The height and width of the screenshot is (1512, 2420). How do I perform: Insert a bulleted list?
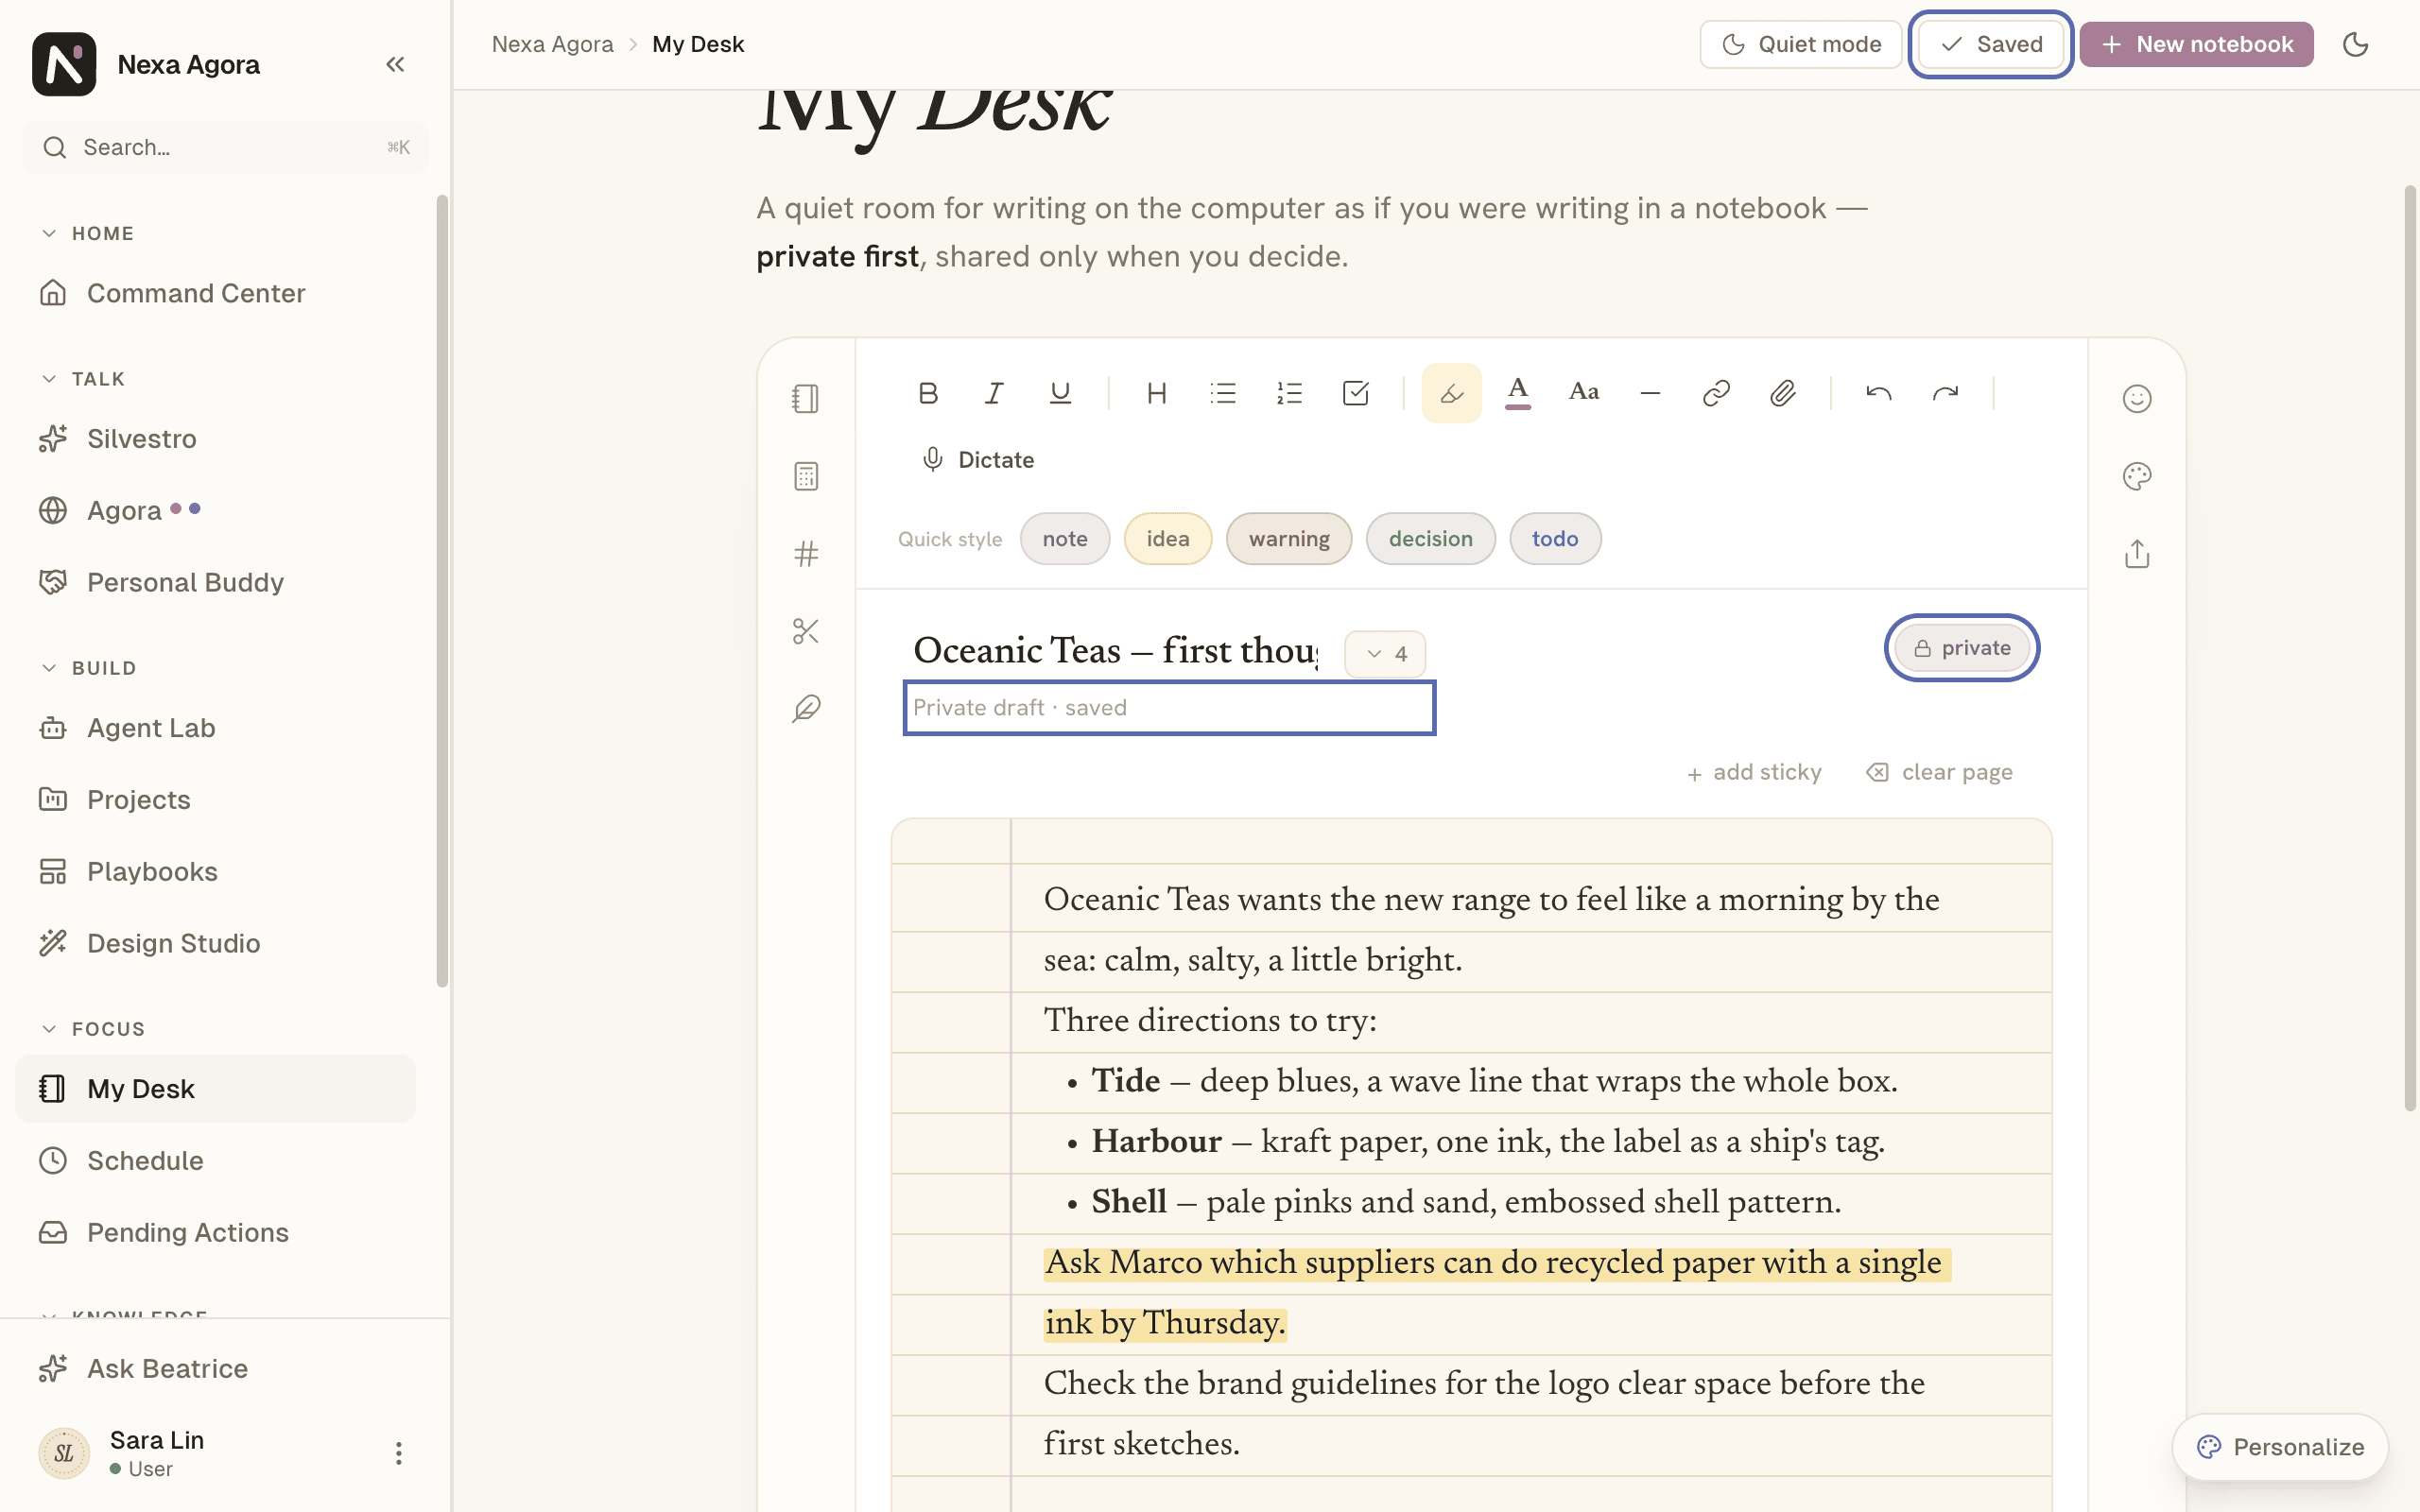tap(1223, 393)
